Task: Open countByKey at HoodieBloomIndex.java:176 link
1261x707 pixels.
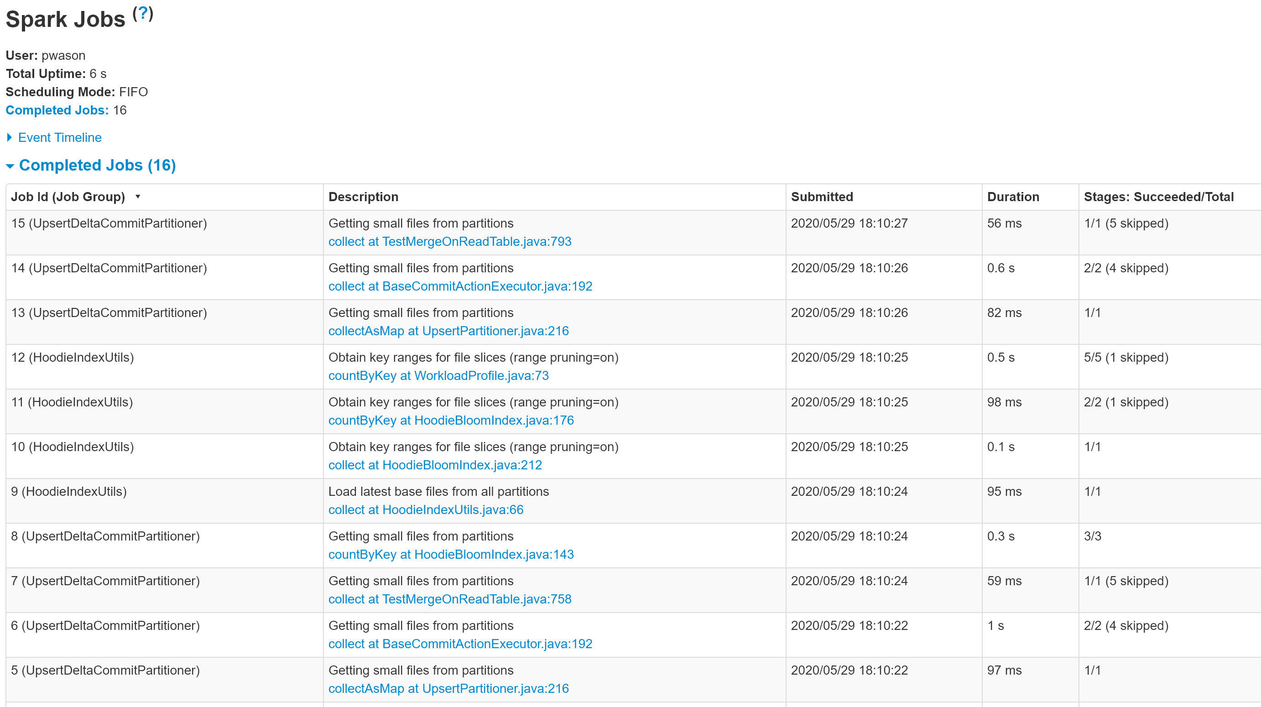Action: click(x=450, y=420)
